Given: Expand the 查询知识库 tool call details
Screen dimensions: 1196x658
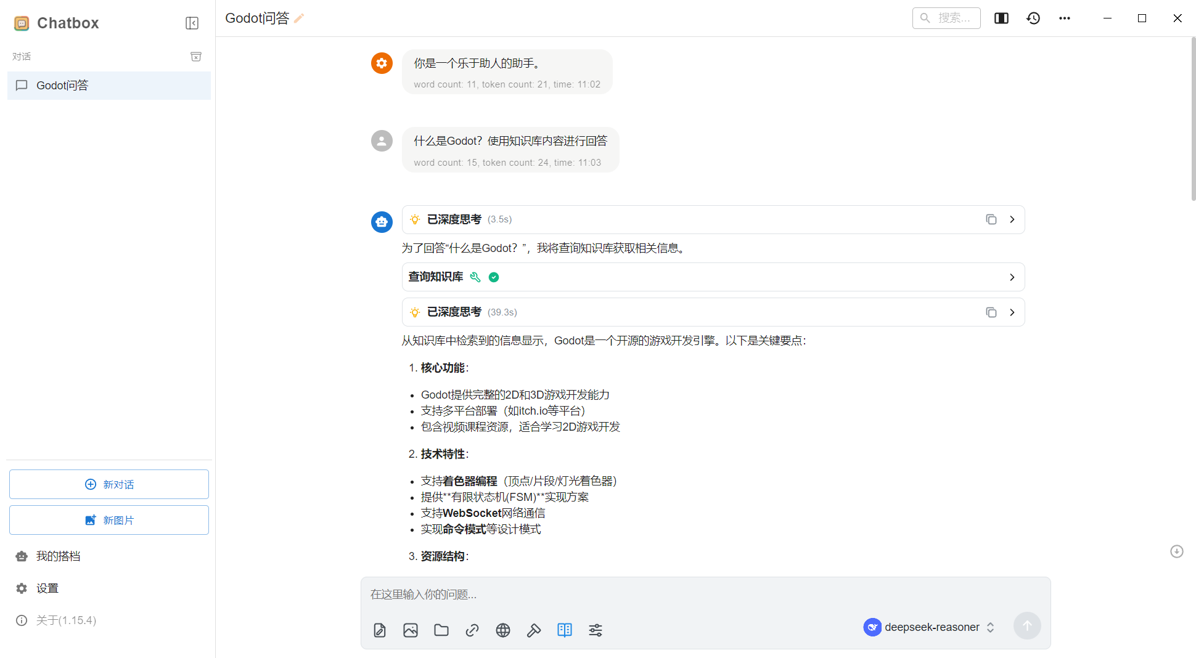Looking at the screenshot, I should click(1012, 277).
